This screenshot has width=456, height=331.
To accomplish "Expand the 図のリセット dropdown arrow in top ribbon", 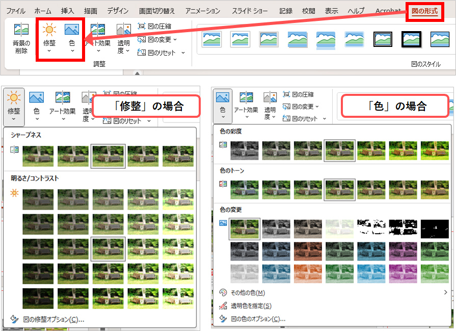I will pos(183,53).
